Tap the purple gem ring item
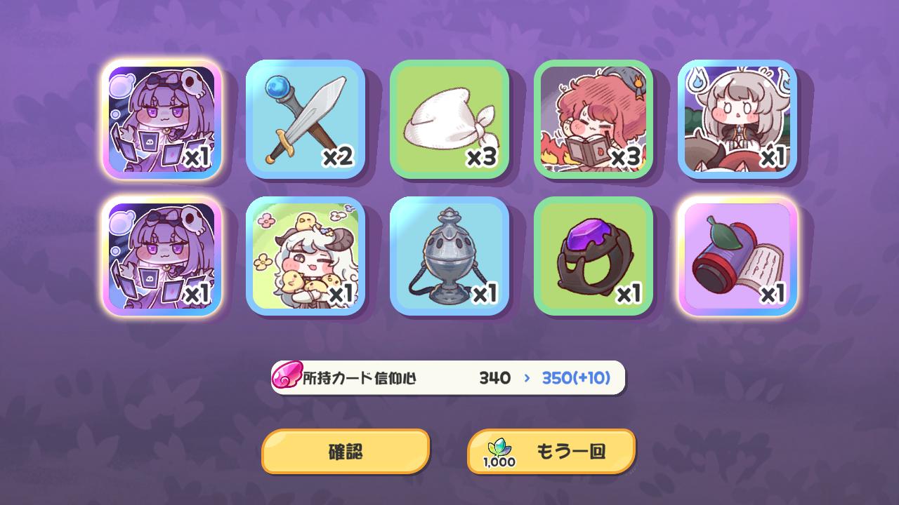 pos(593,256)
